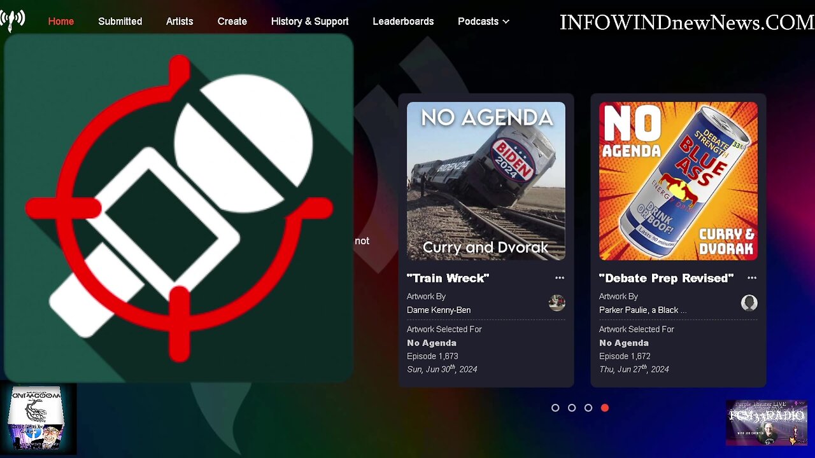This screenshot has width=815, height=458.
Task: Select the Create menu item
Action: pyautogui.click(x=232, y=21)
